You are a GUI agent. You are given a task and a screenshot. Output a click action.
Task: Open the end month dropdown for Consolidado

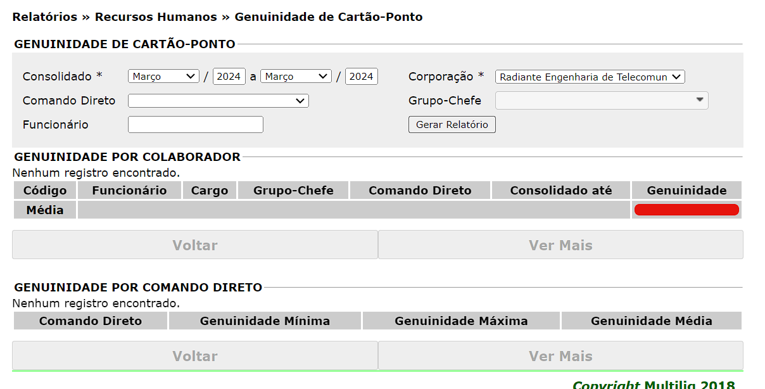(x=296, y=77)
